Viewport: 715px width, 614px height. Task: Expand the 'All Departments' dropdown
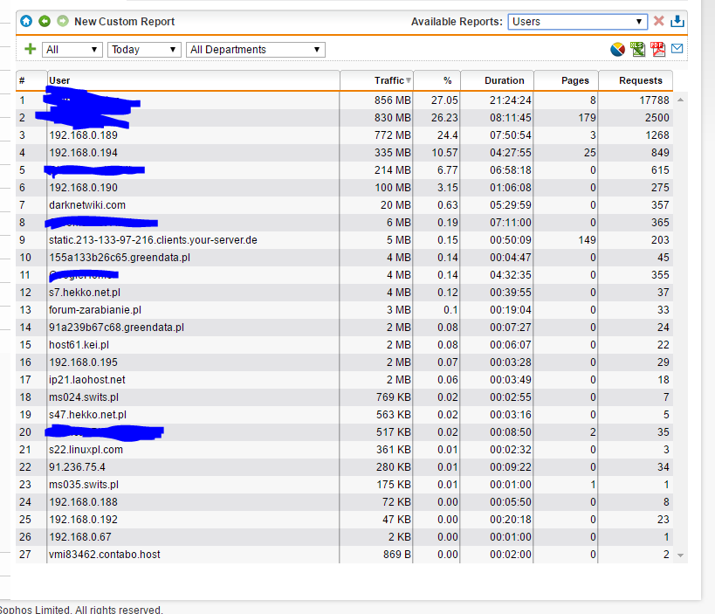click(x=255, y=50)
